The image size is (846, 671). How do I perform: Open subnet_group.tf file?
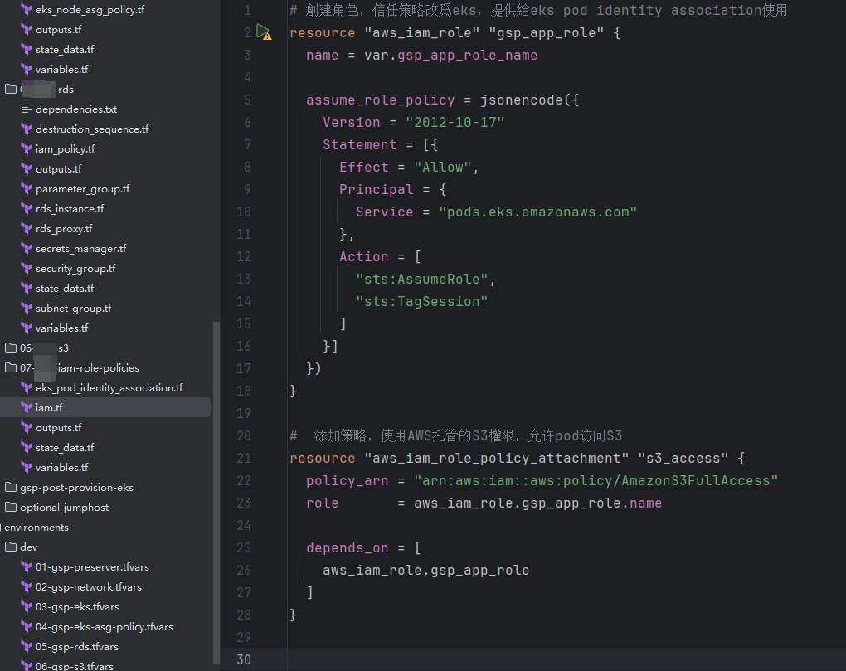tap(73, 308)
